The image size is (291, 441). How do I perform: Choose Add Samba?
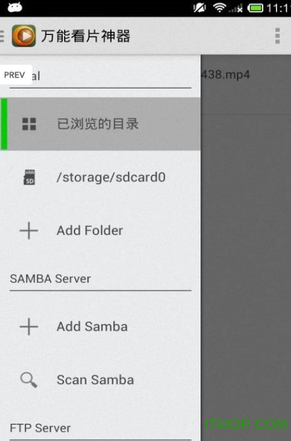100,327
